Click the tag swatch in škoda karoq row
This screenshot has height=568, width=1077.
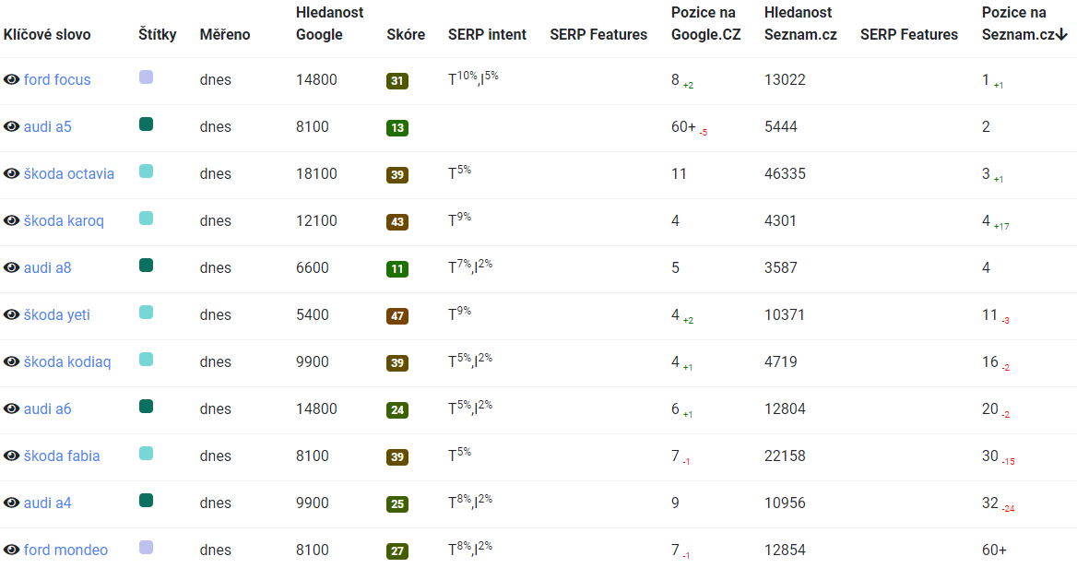(147, 219)
